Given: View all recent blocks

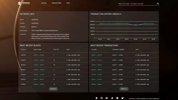Looking at the screenshot, I should point(53,89).
